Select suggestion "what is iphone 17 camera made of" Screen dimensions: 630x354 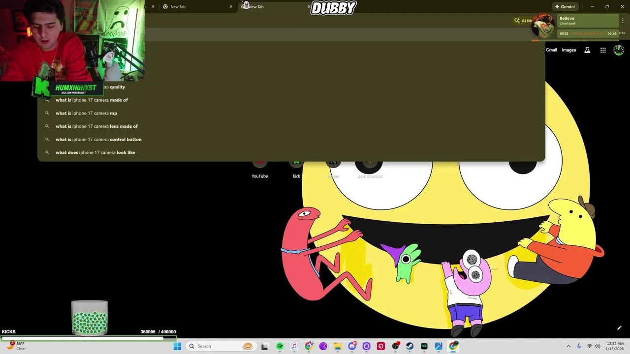click(291, 100)
